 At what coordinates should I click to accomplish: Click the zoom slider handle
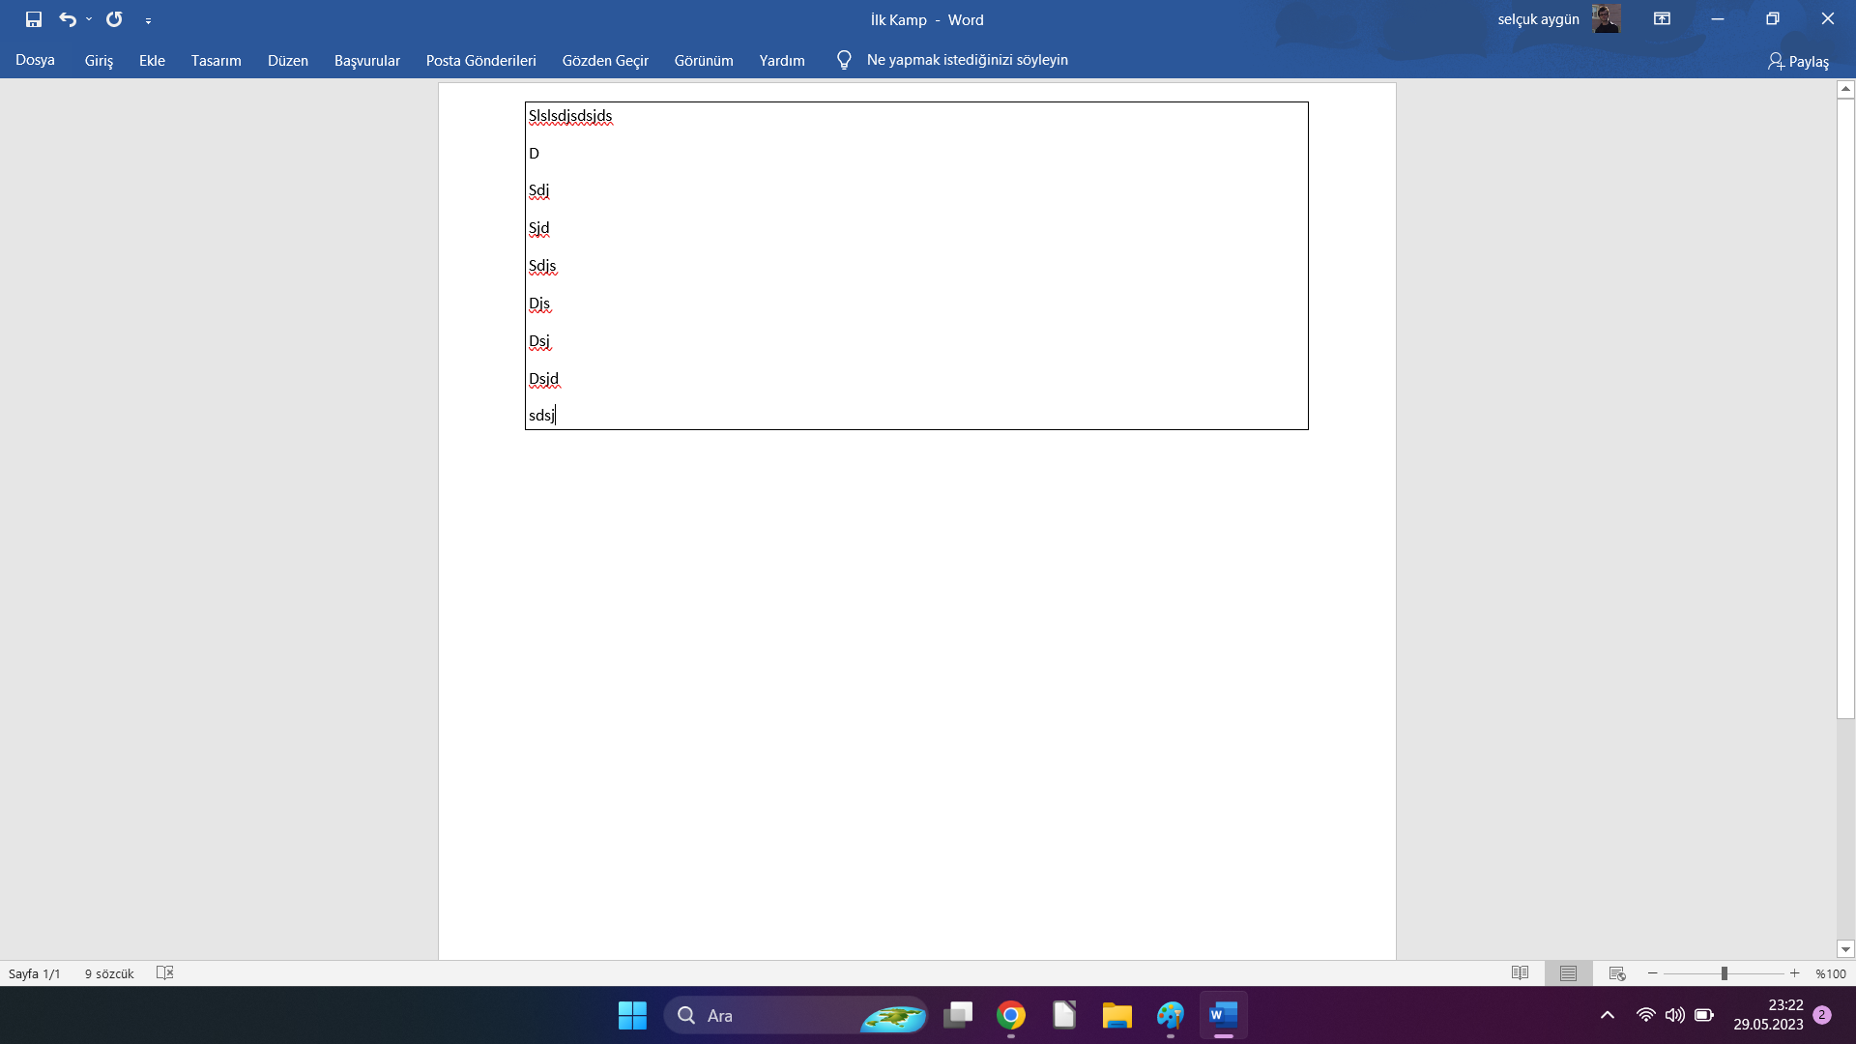(x=1724, y=973)
